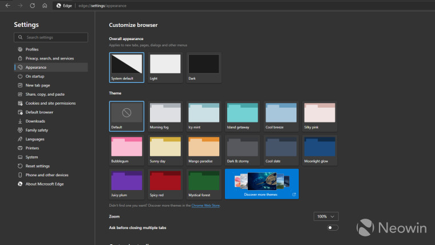Image resolution: width=435 pixels, height=245 pixels.
Task: Click the Edge logo in address bar
Action: tap(58, 6)
